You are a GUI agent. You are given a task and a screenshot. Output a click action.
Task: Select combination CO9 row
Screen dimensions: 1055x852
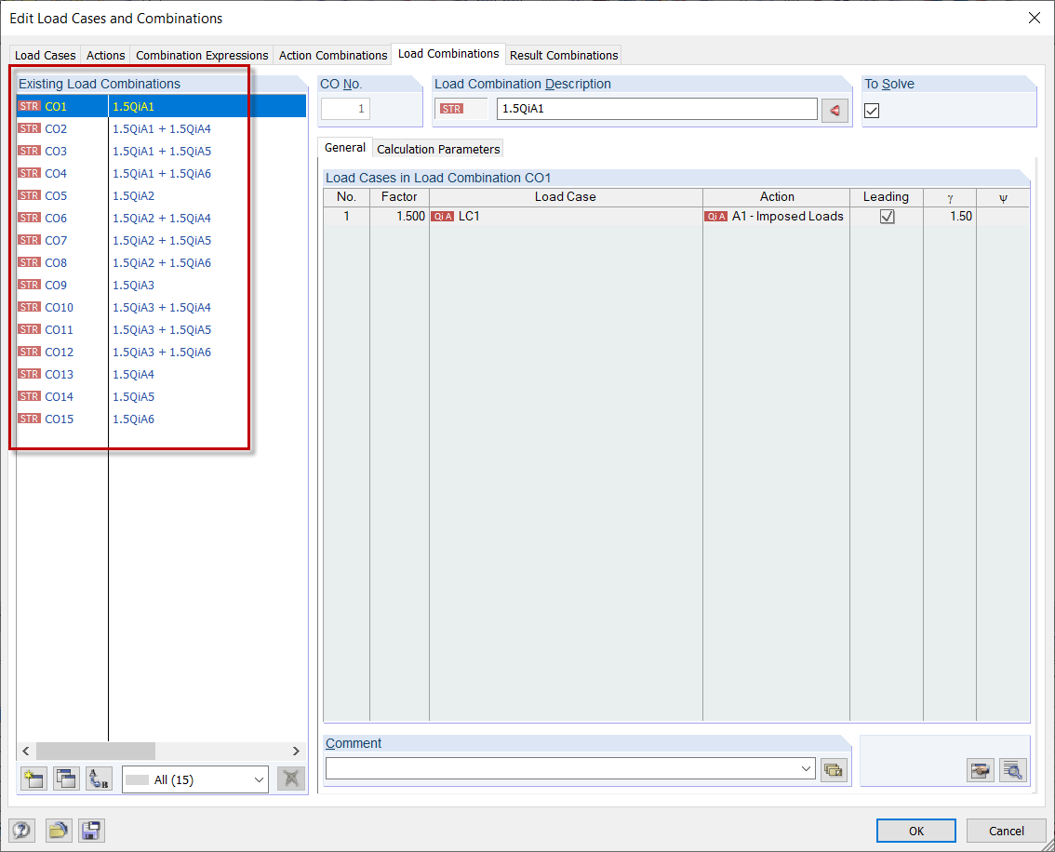[162, 286]
